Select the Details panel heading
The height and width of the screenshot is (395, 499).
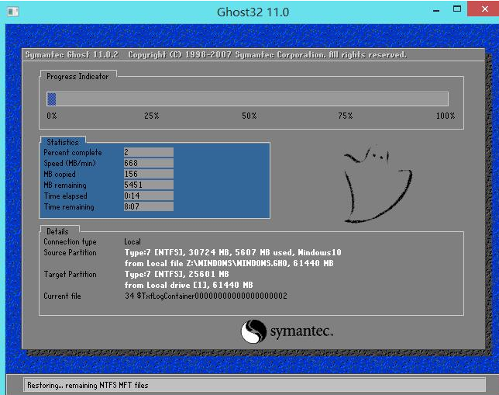coord(57,231)
